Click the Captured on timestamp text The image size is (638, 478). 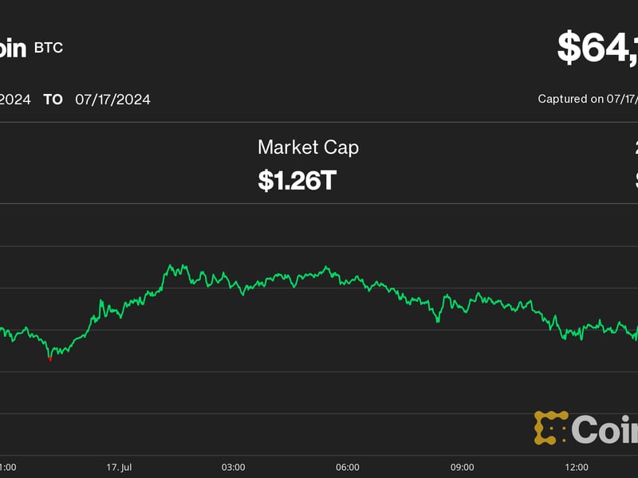click(x=588, y=100)
